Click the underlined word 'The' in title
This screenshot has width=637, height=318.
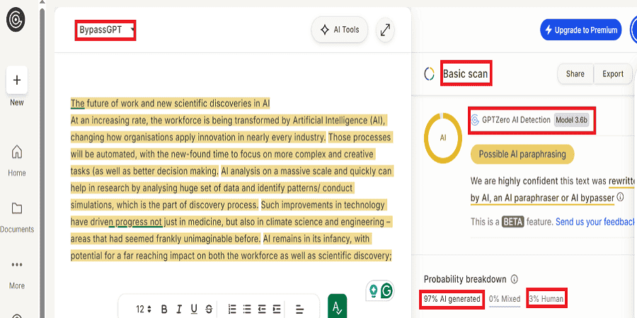(x=77, y=103)
